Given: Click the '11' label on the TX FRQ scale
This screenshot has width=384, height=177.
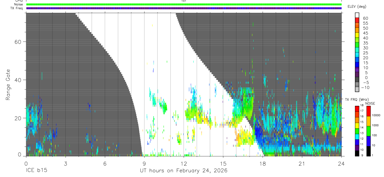Looking at the screenshot, I should (x=361, y=145).
